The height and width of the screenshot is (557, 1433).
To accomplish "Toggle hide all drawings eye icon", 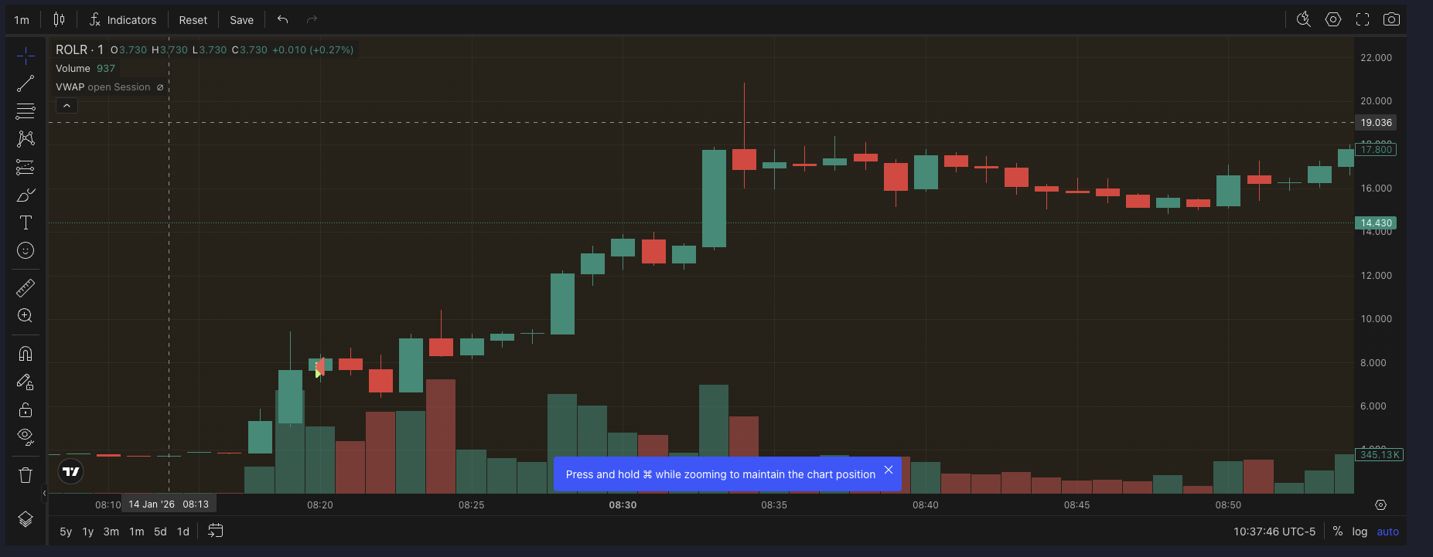I will (26, 437).
